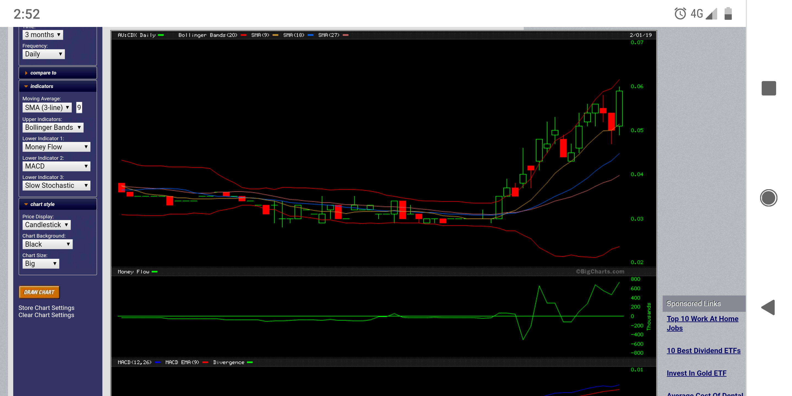Open the Time dropdown showing 3 months
Screen dimensions: 792x396
[42, 35]
